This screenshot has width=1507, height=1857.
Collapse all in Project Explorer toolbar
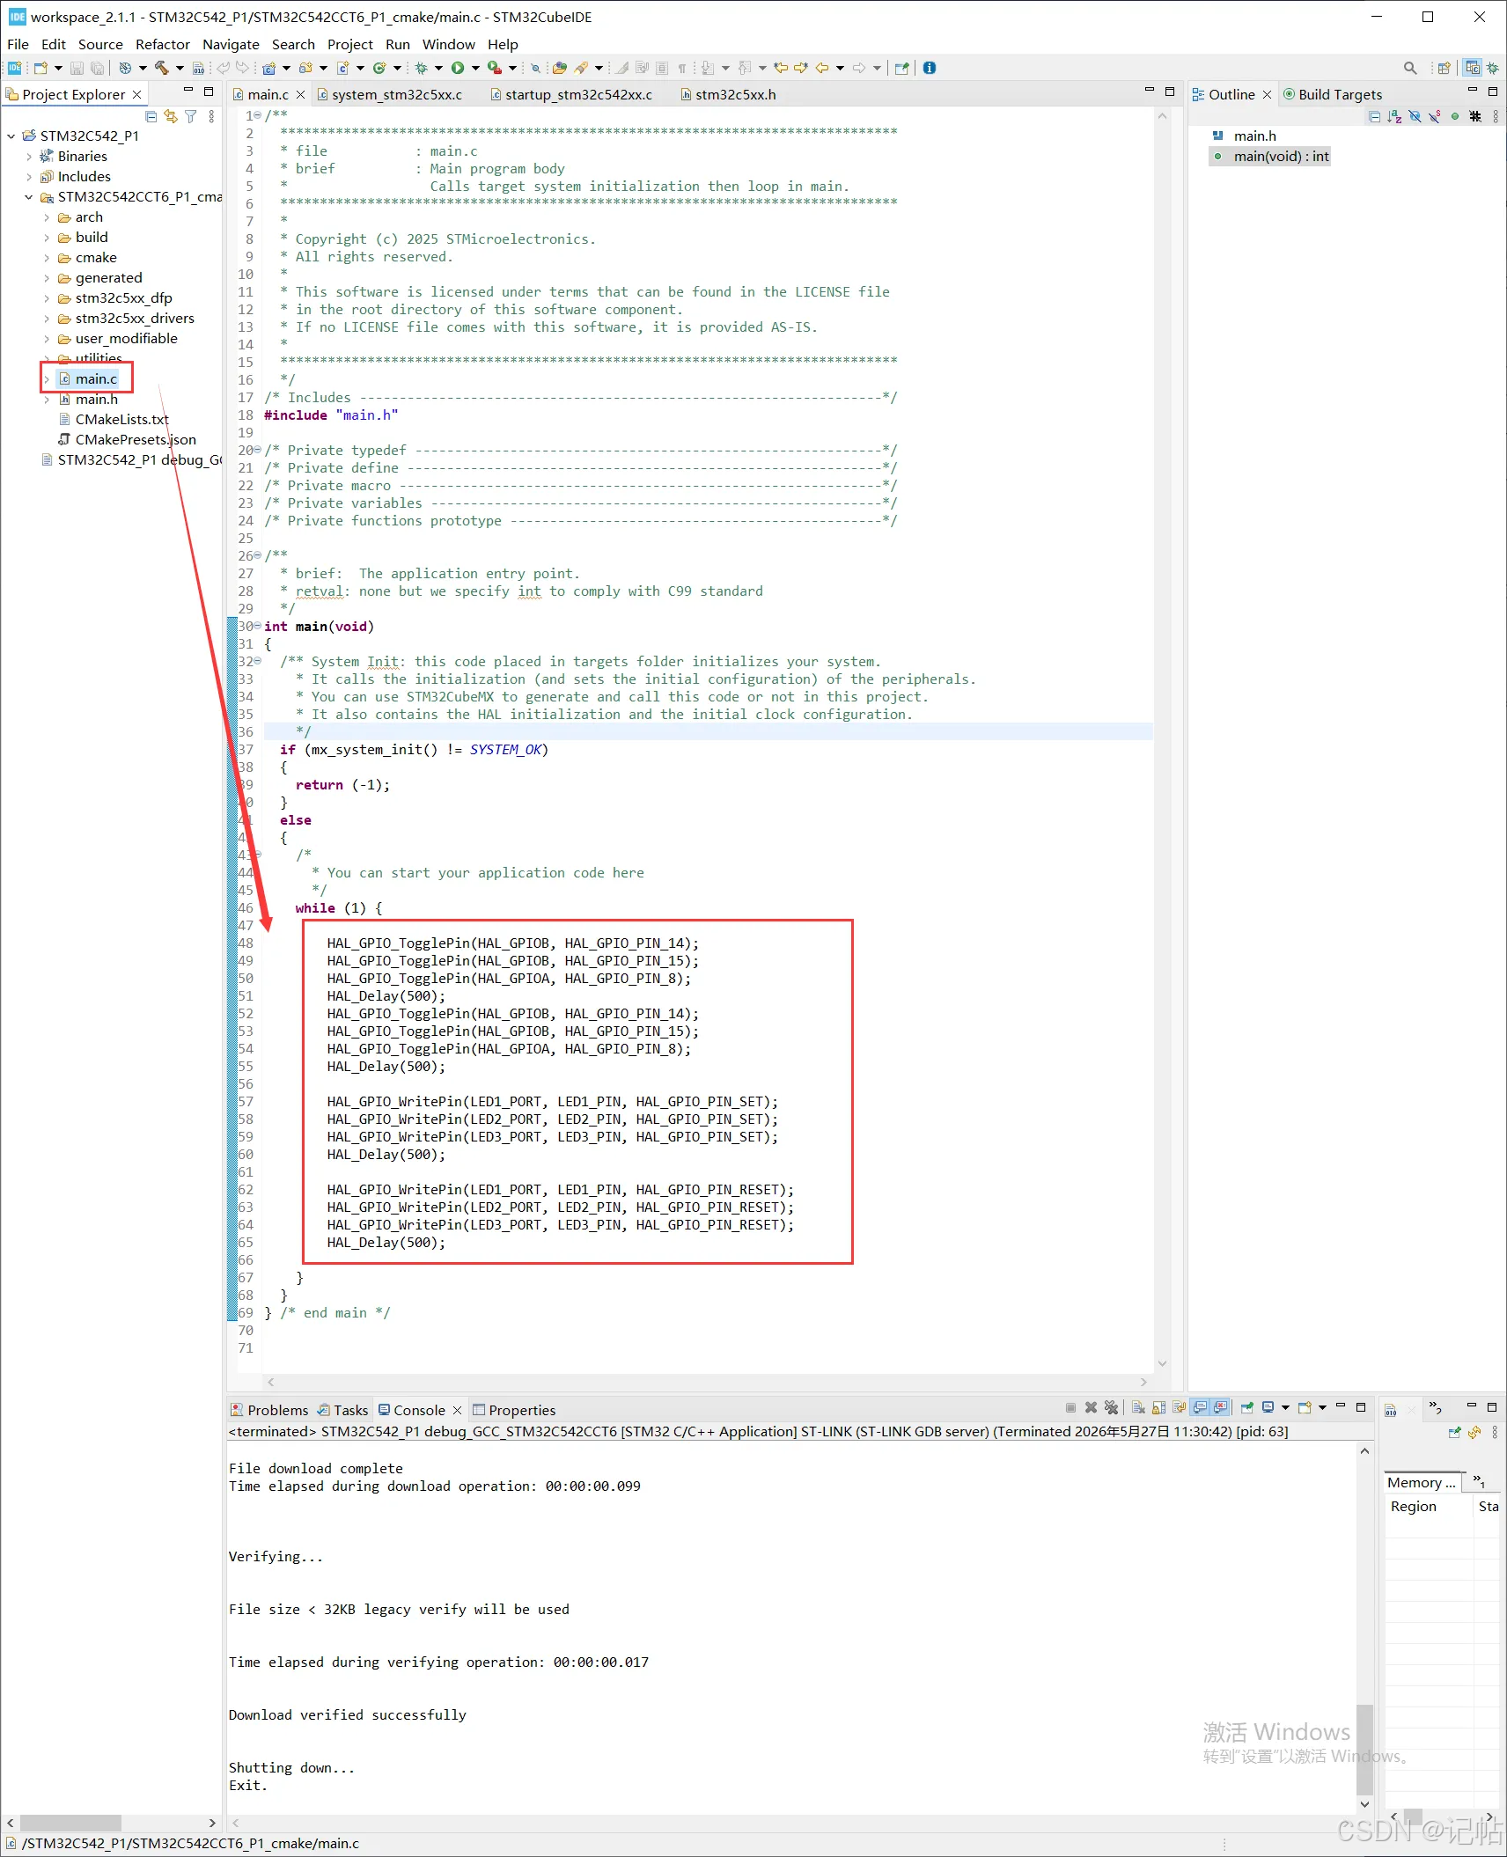point(151,116)
